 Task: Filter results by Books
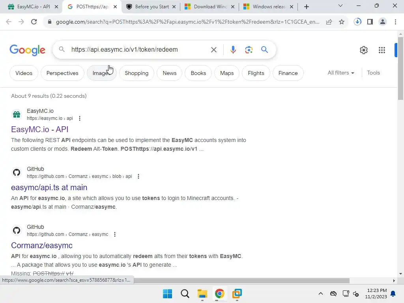[x=198, y=73]
